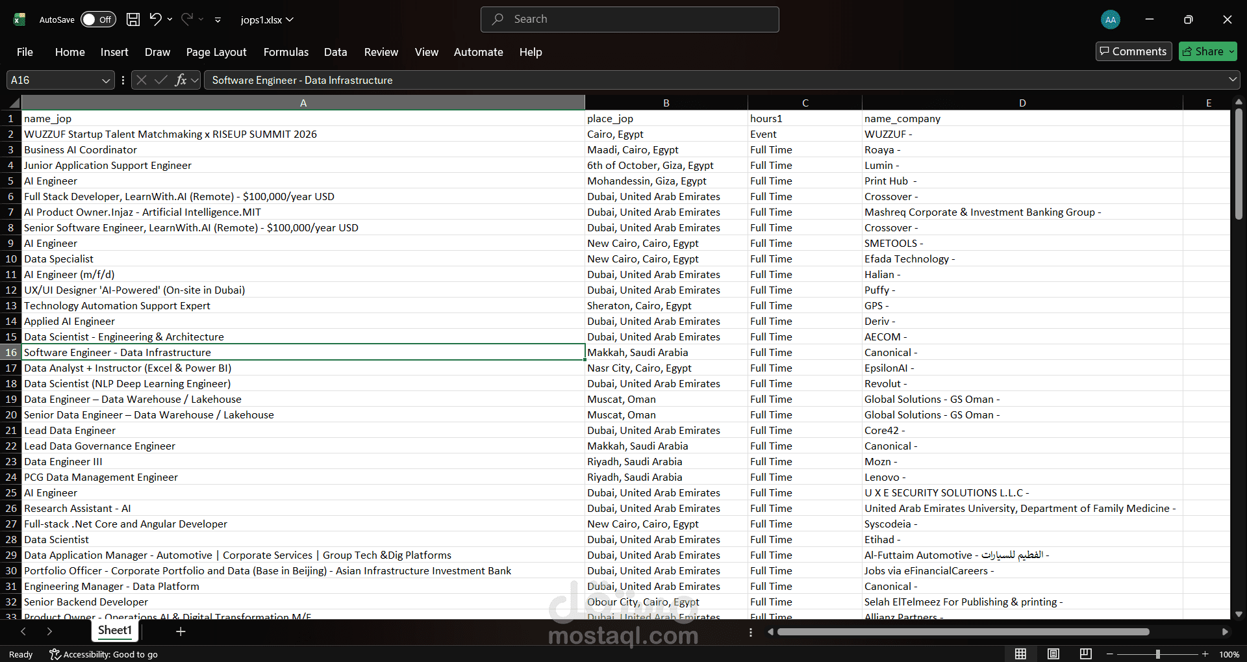The width and height of the screenshot is (1247, 662).
Task: Click the zoom slider handle
Action: click(1157, 654)
